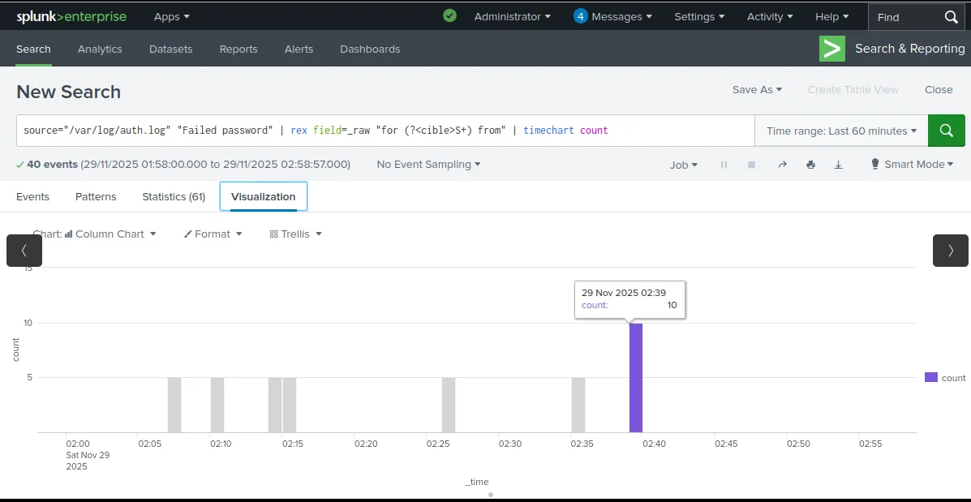Run search with green magnifier button
Image resolution: width=971 pixels, height=502 pixels.
[x=946, y=131]
